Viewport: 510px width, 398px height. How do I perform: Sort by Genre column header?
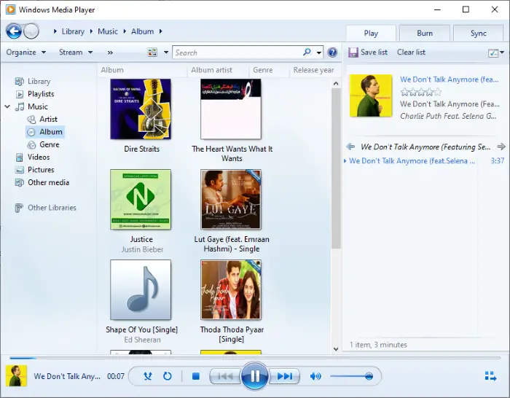(x=270, y=70)
